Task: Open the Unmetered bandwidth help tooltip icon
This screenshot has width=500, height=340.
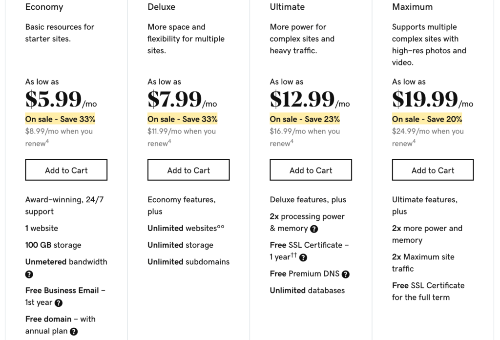Action: (x=29, y=274)
